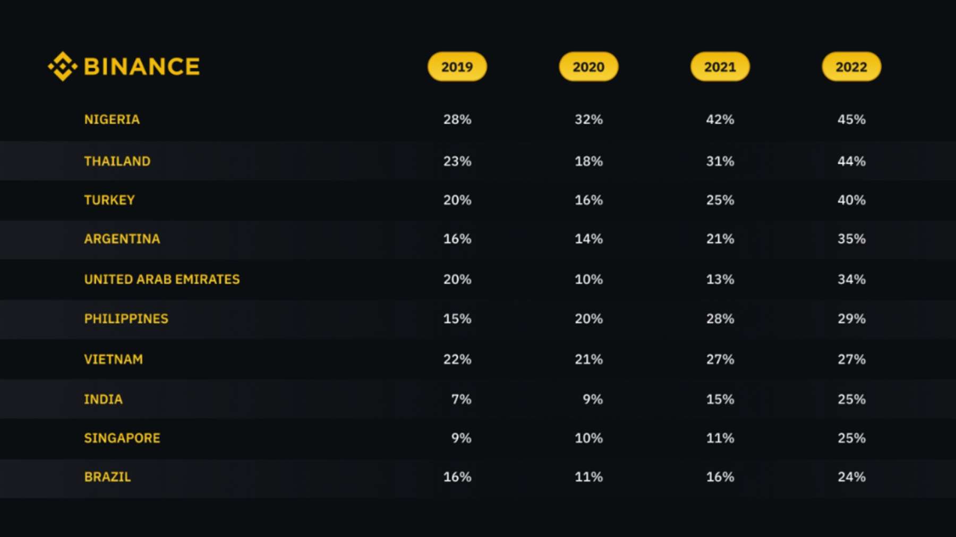956x537 pixels.
Task: Click the BRAZIL row label
Action: coord(108,477)
